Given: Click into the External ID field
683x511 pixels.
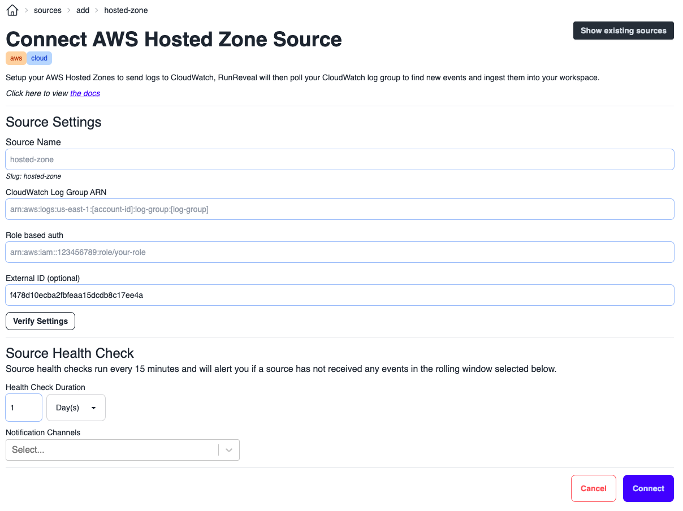Looking at the screenshot, I should click(339, 295).
